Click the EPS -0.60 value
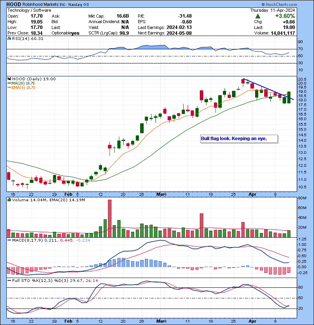Screen dimensions: 314x325 point(186,22)
